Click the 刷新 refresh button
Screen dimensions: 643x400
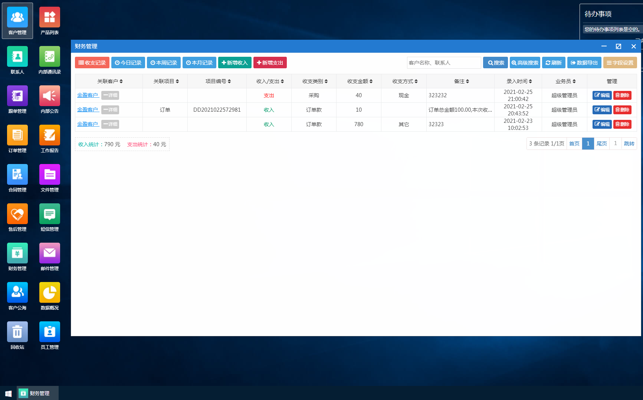point(554,63)
